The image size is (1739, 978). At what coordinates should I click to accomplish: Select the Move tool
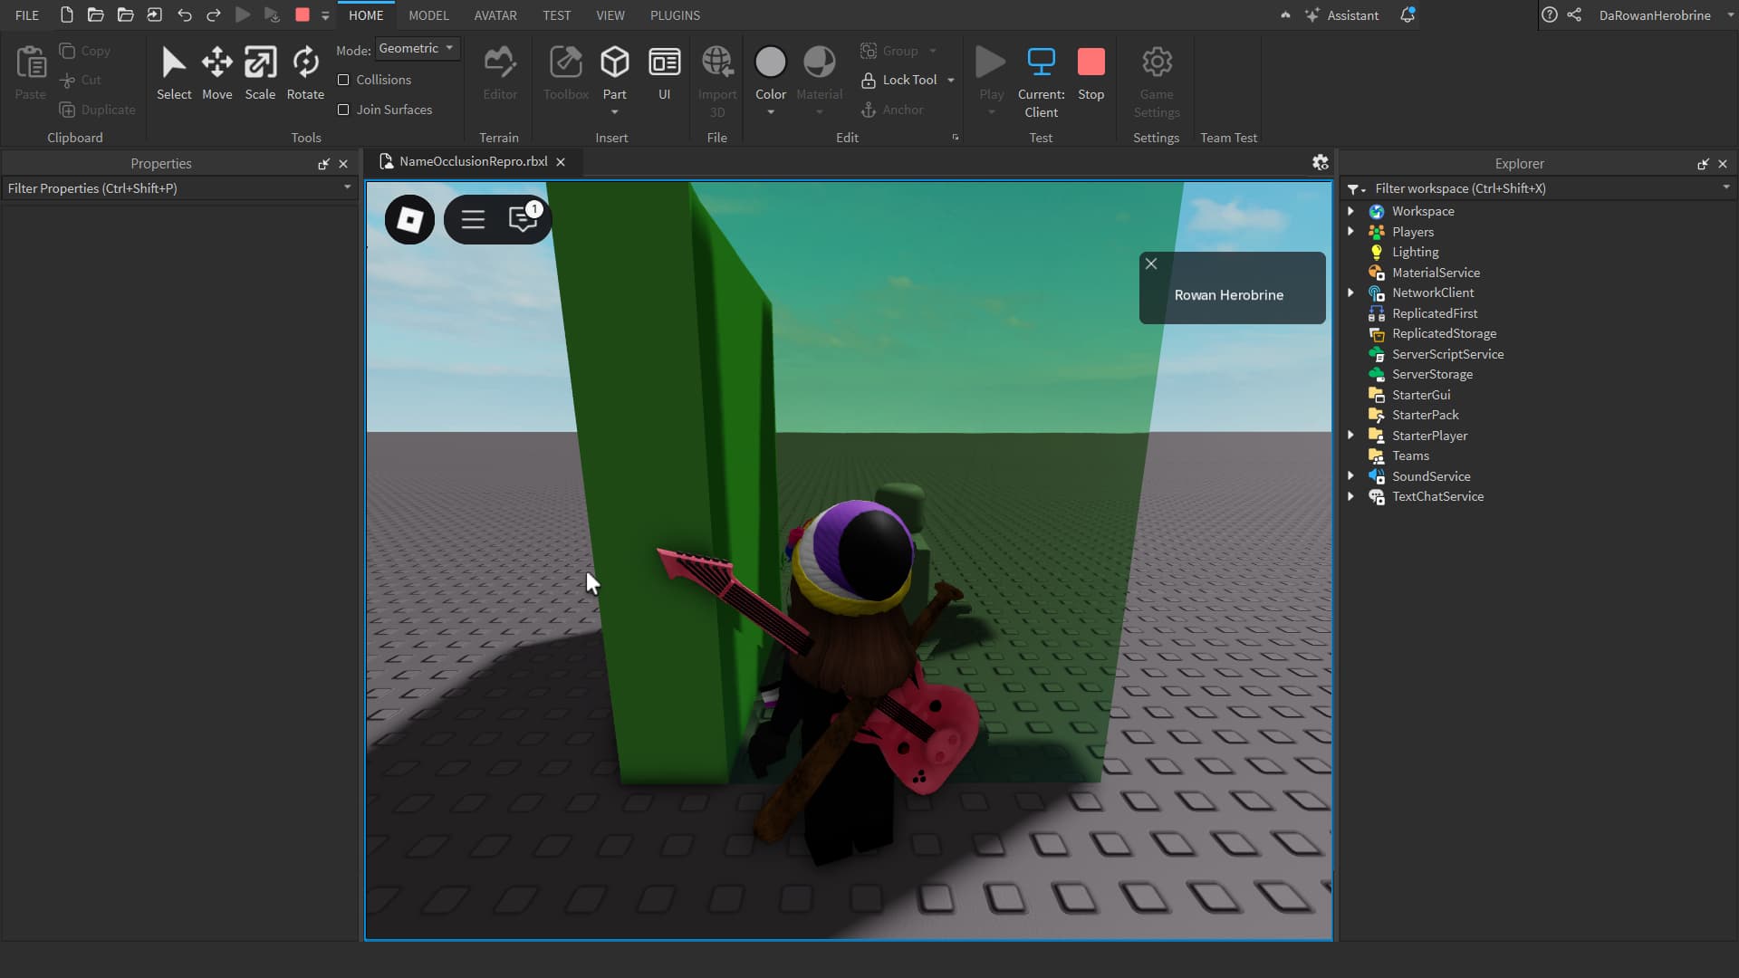(216, 72)
